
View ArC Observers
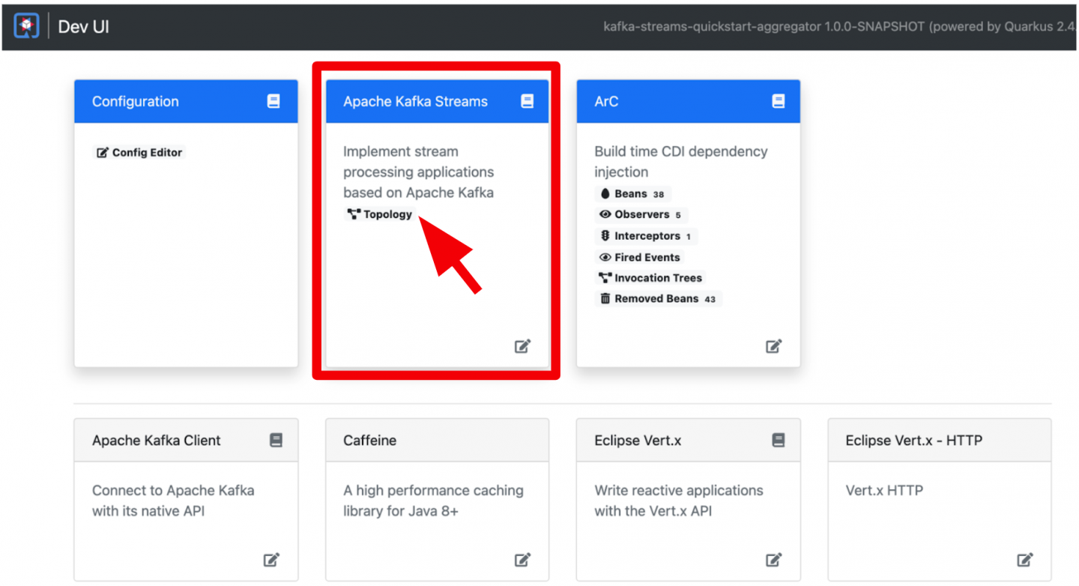641,214
